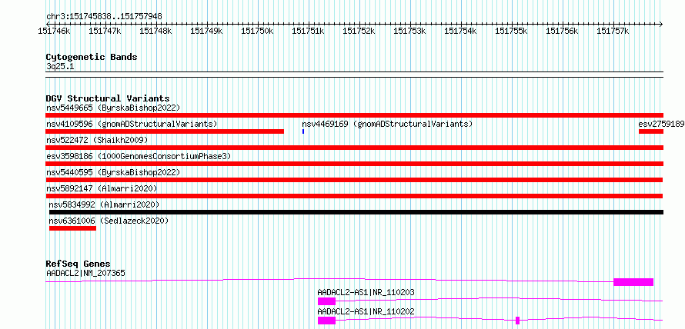The height and width of the screenshot is (329, 685).
Task: Click the 151751k ruler tick label
Action: (308, 31)
